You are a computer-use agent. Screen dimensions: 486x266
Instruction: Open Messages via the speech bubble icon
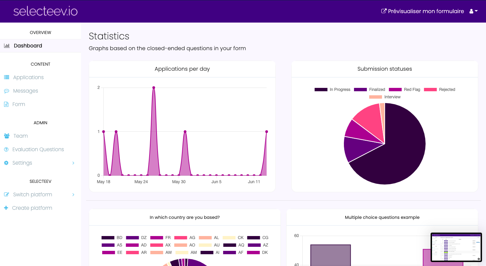click(x=6, y=91)
